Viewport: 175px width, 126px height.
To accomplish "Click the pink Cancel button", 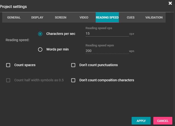I will pos(163,121).
